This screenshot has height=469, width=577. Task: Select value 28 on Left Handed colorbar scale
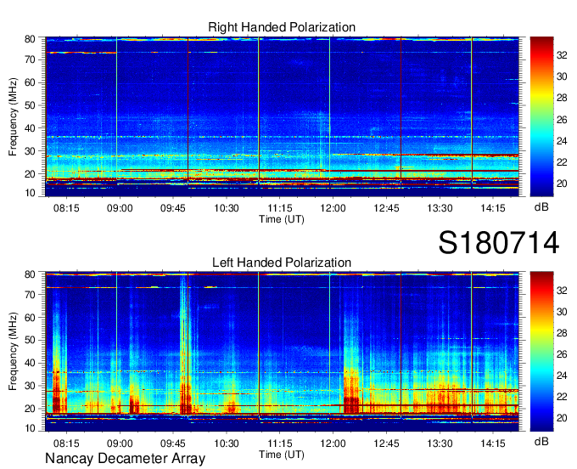562,333
